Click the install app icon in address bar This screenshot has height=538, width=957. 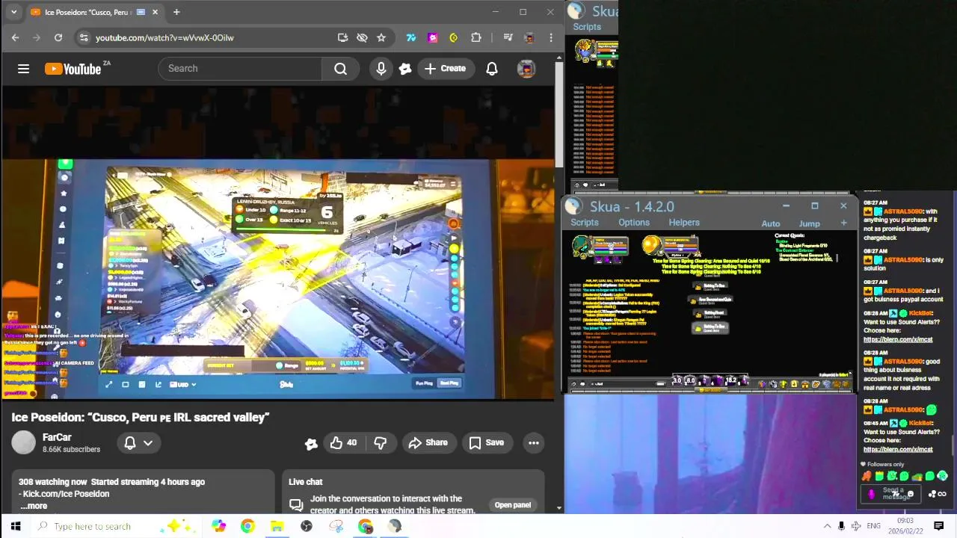[x=342, y=37]
